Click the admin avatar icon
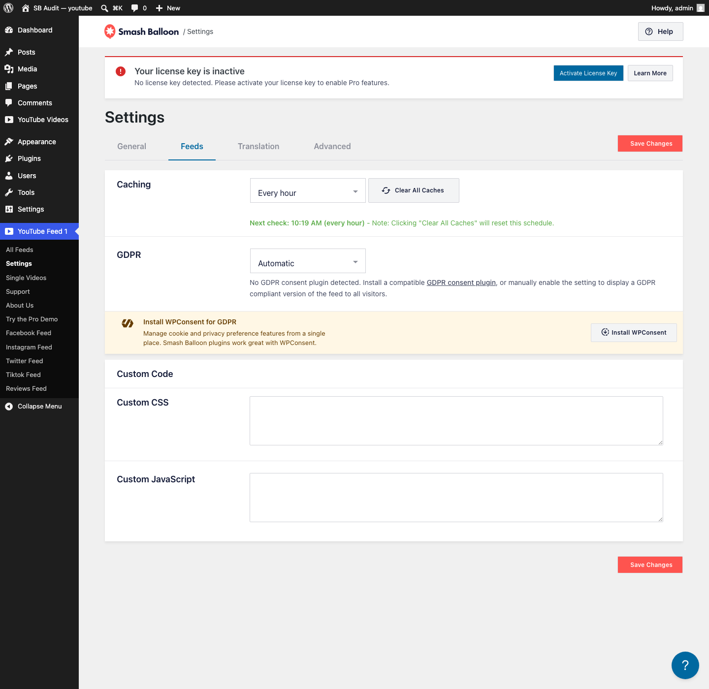Image resolution: width=709 pixels, height=689 pixels. [x=701, y=8]
